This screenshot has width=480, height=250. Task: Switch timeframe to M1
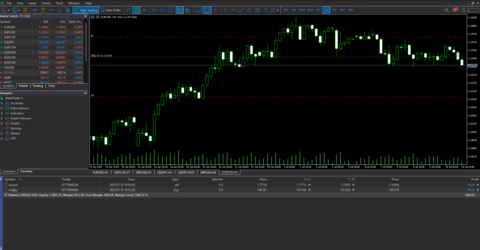tap(285, 10)
